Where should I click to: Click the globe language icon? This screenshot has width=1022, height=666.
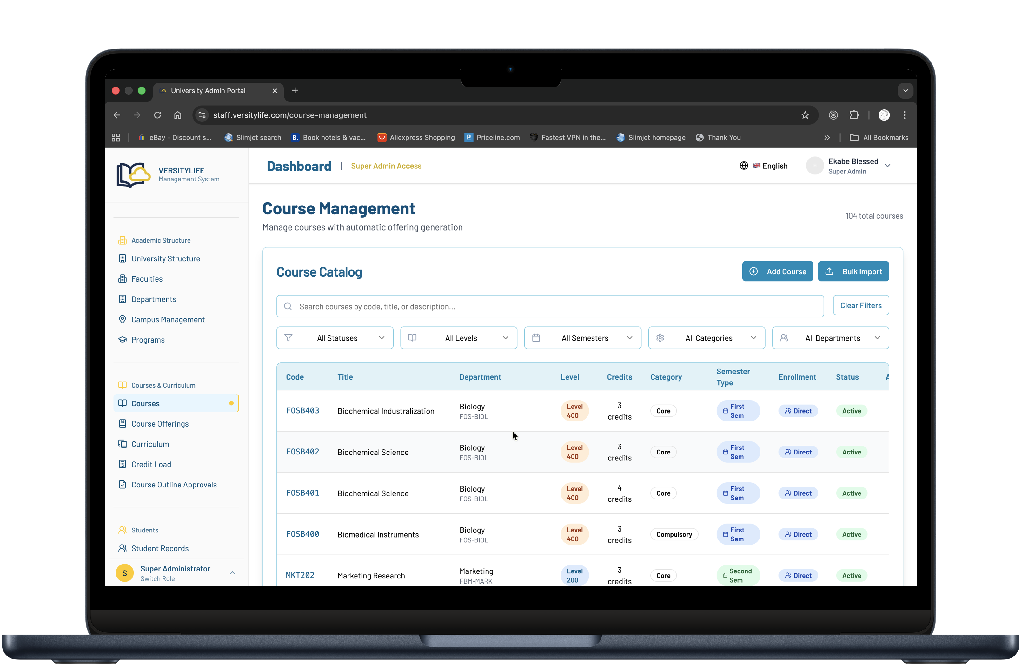744,166
